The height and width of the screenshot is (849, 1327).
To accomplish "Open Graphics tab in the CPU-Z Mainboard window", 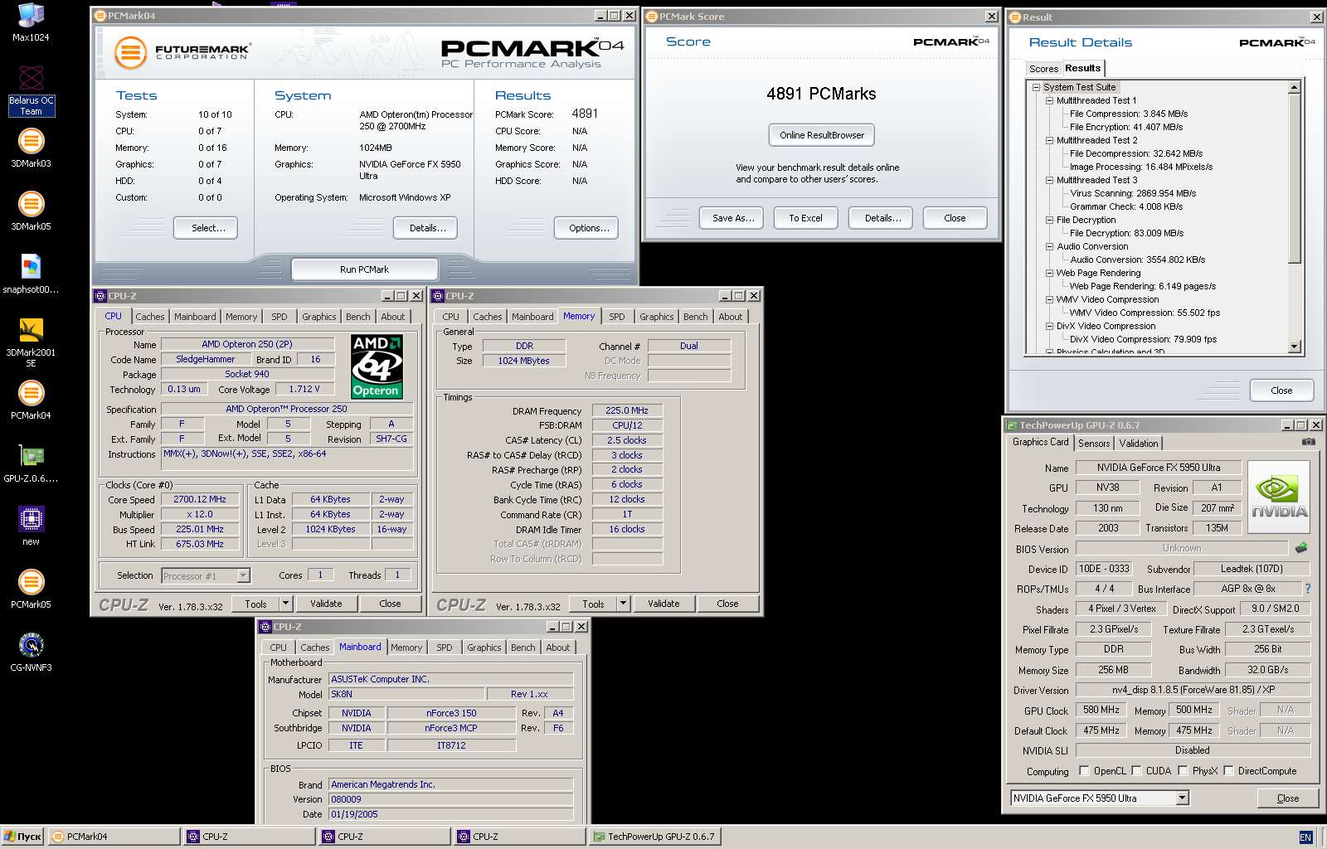I will tap(484, 648).
